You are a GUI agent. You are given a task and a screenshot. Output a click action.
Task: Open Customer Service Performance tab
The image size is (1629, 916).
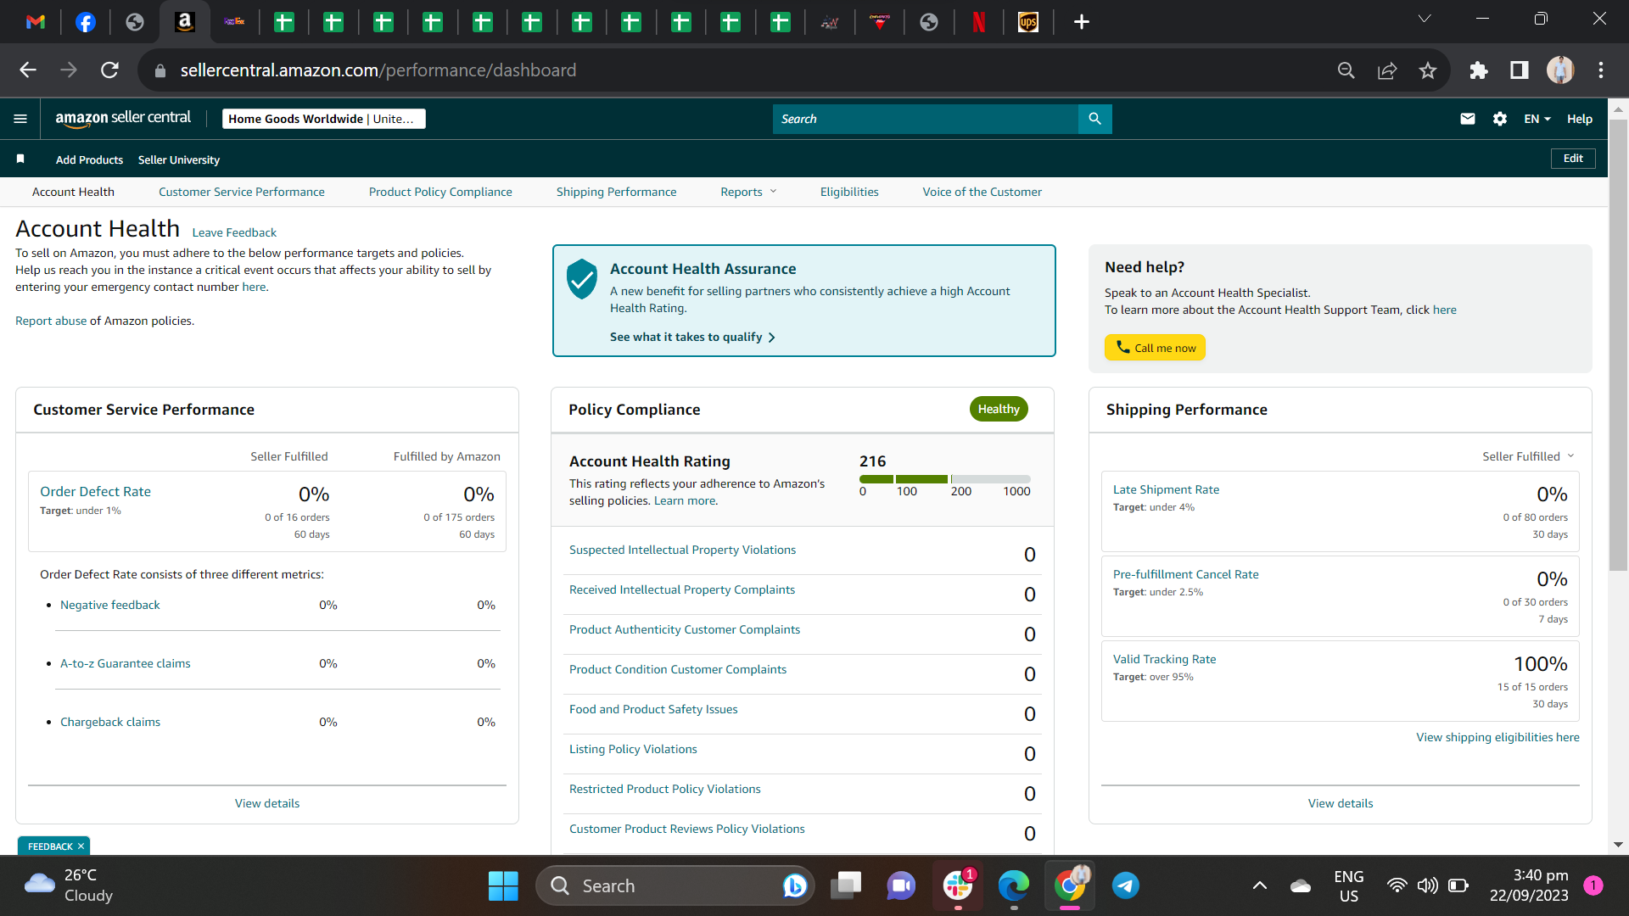(242, 192)
